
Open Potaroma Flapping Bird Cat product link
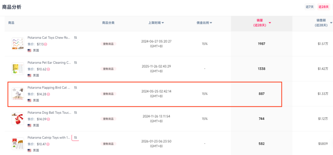[x=49, y=88]
